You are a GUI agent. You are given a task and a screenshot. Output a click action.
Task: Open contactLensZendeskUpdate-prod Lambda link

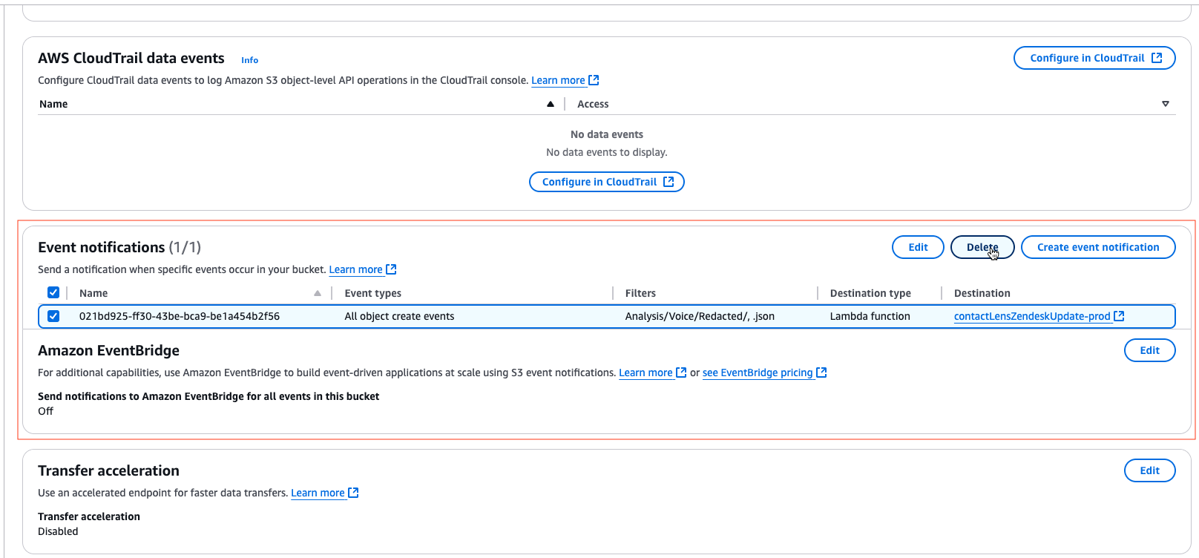1031,316
